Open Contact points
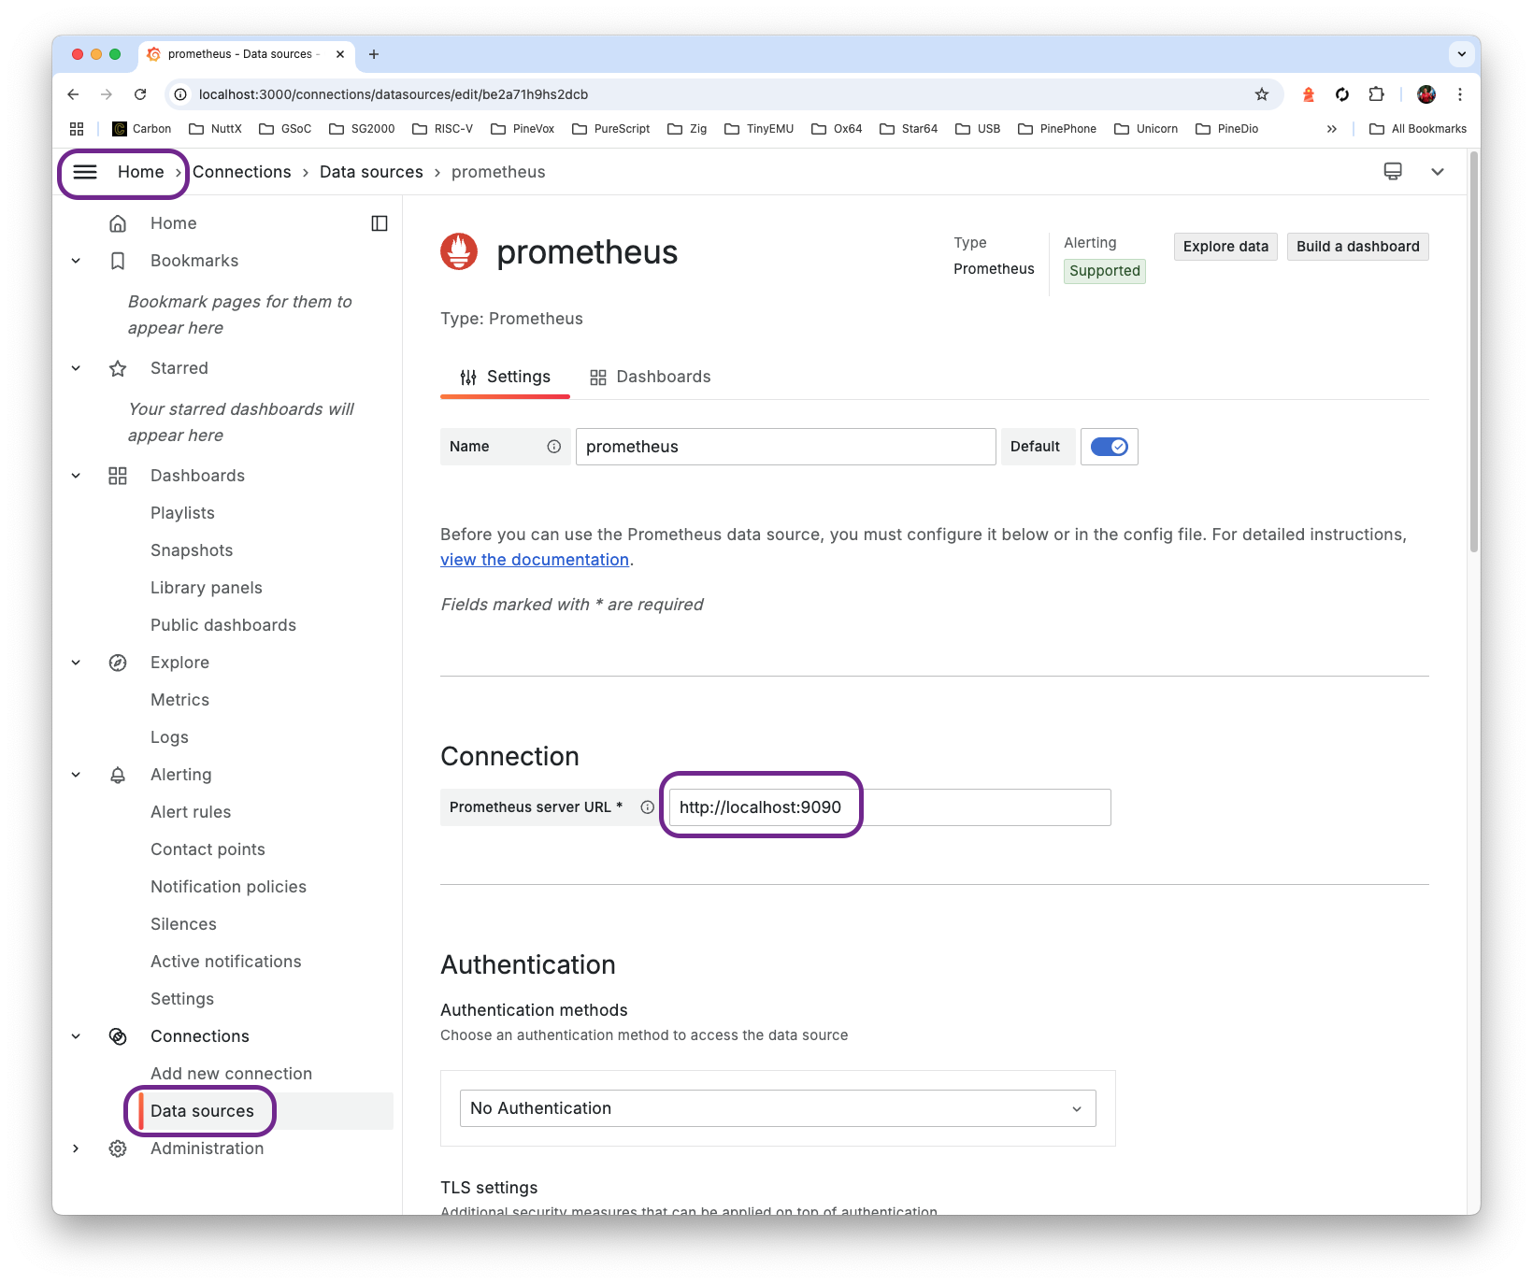 point(208,849)
